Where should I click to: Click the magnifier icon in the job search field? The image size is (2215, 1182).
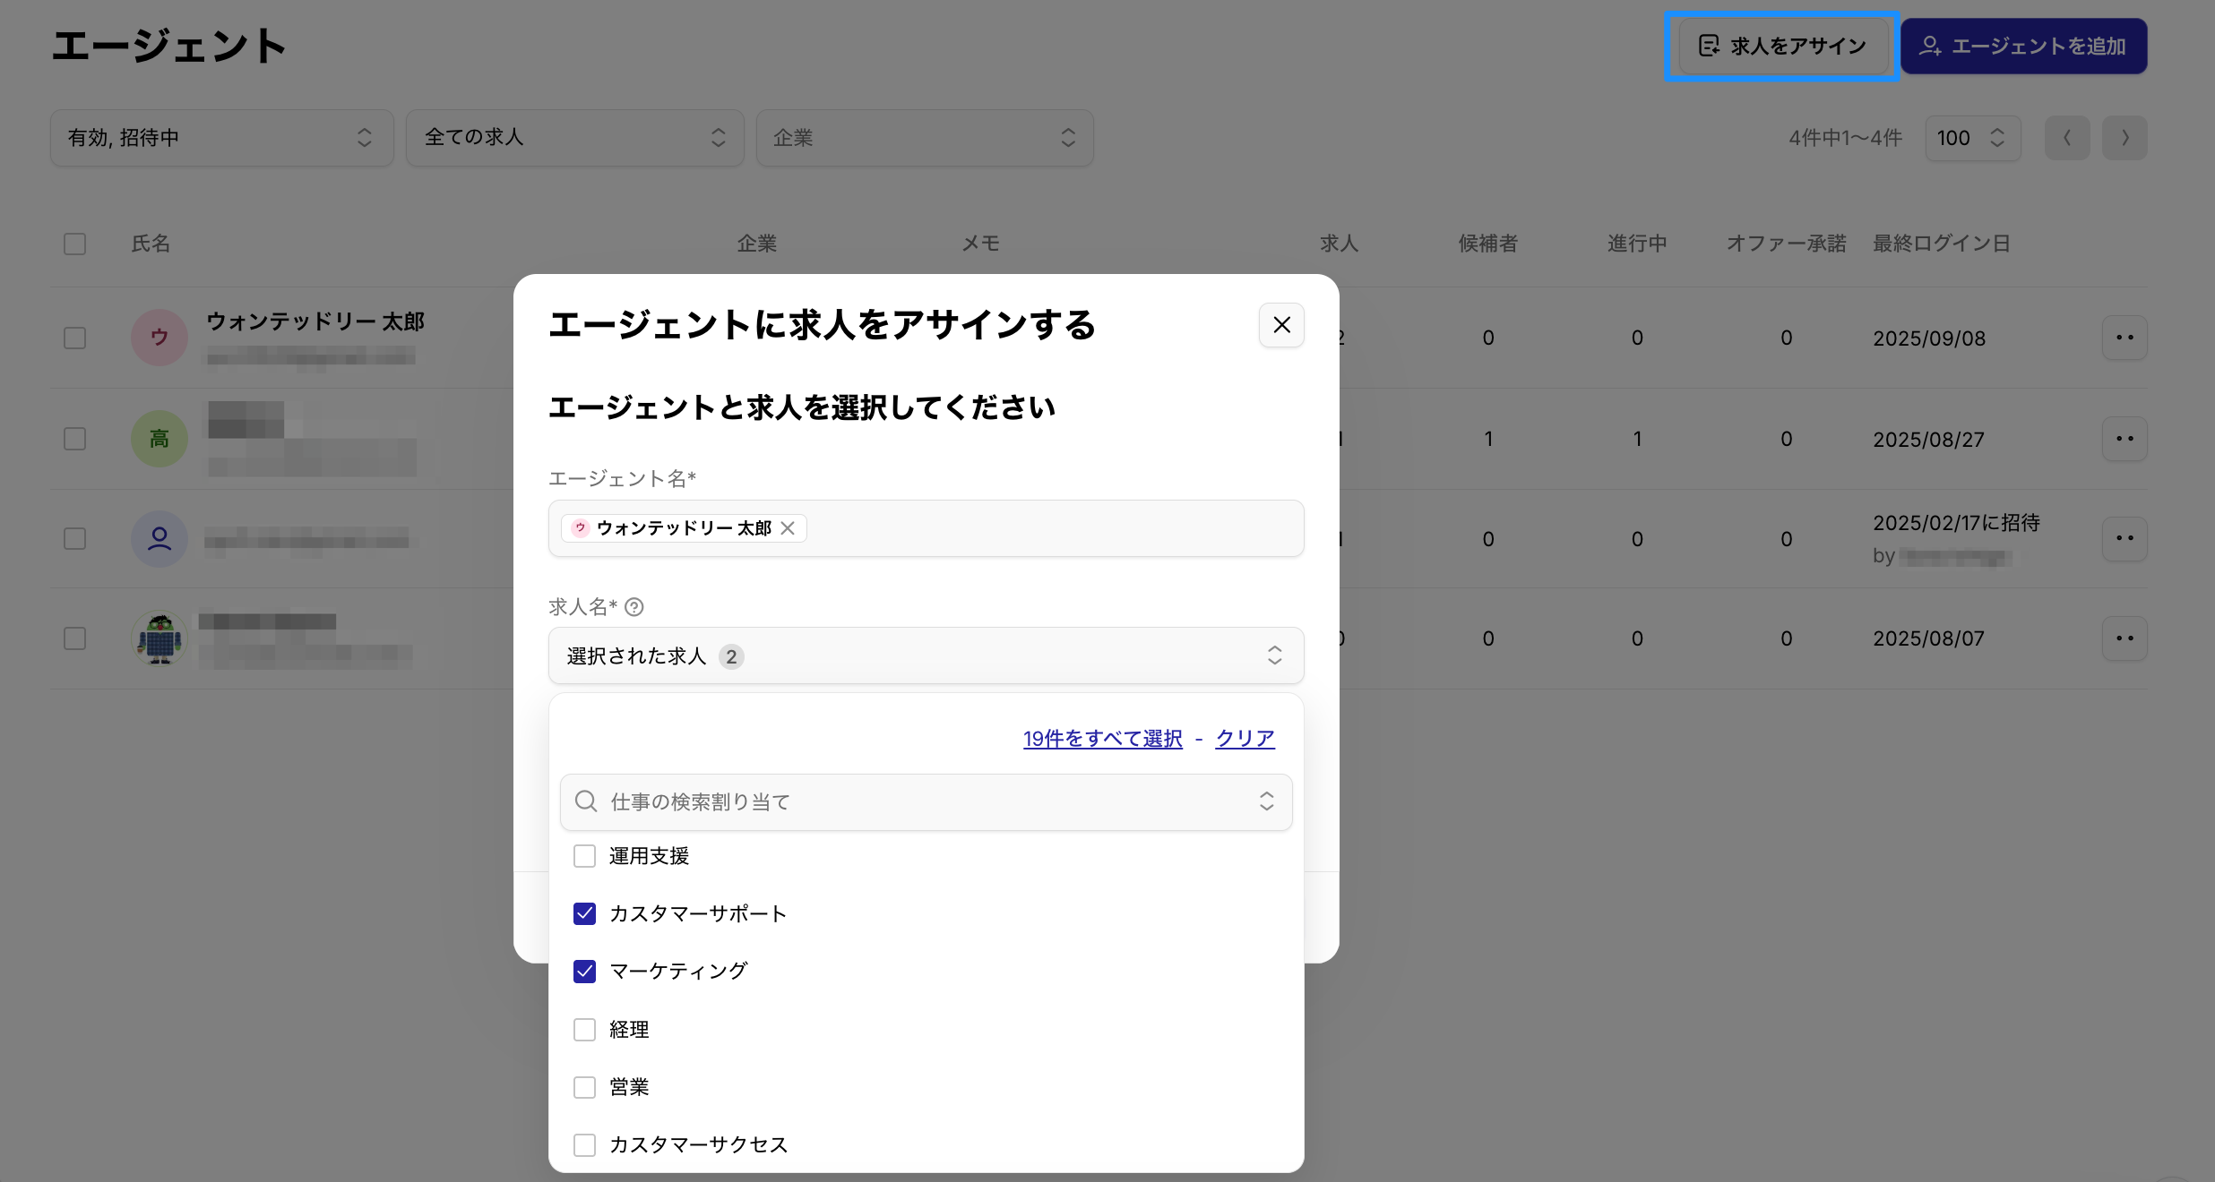tap(587, 801)
